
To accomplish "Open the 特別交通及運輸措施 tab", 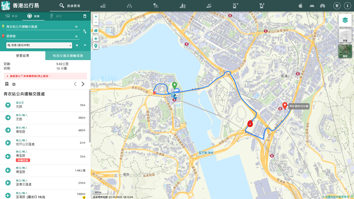I will (68, 56).
